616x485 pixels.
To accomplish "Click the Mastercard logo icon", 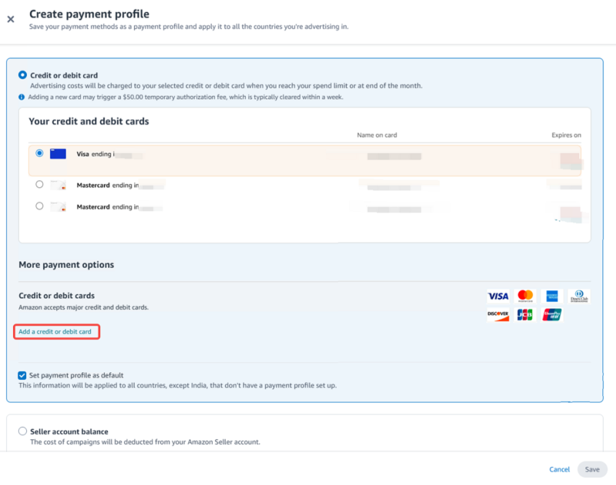I will click(525, 296).
